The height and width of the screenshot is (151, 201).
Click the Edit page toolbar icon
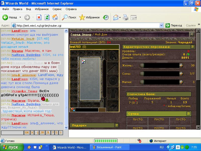pos(133,17)
